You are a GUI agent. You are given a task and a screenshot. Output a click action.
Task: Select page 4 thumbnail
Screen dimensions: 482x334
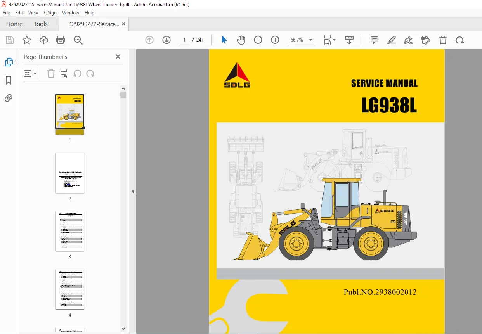tap(70, 289)
